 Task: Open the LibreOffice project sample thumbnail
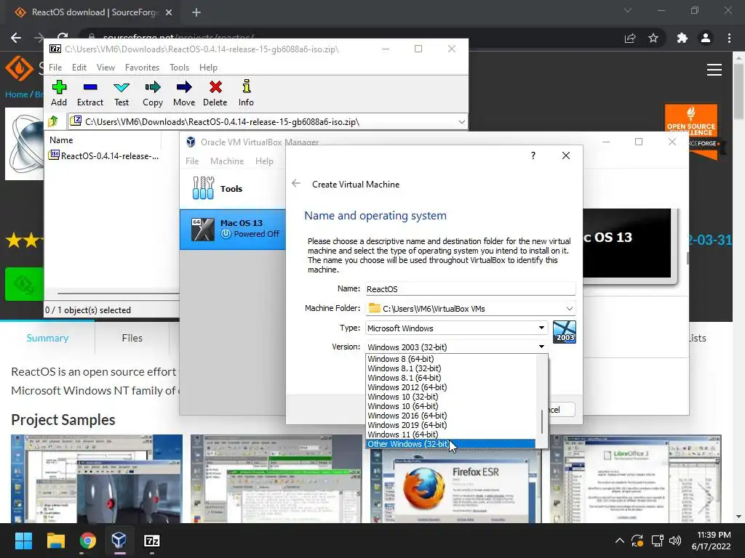point(636,479)
